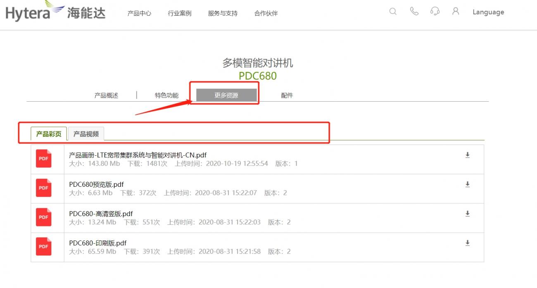The width and height of the screenshot is (537, 288).
Task: Download PDC680-高清竖版.pdf via download icon
Action: [468, 214]
